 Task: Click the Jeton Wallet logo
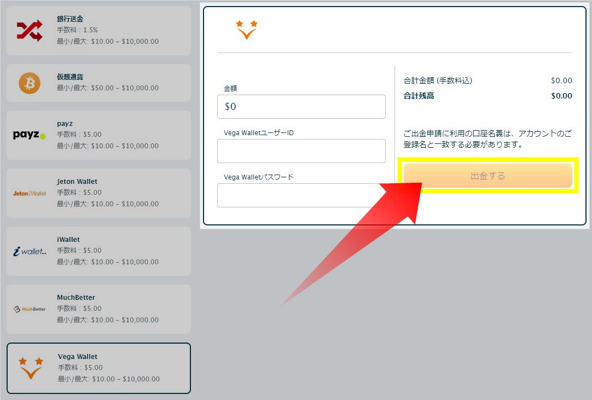click(x=30, y=193)
